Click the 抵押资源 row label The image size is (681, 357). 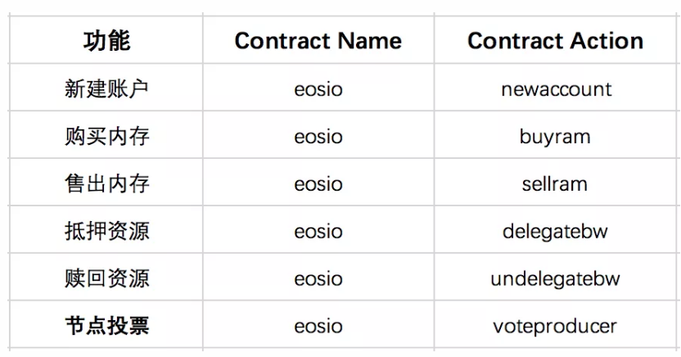point(106,231)
